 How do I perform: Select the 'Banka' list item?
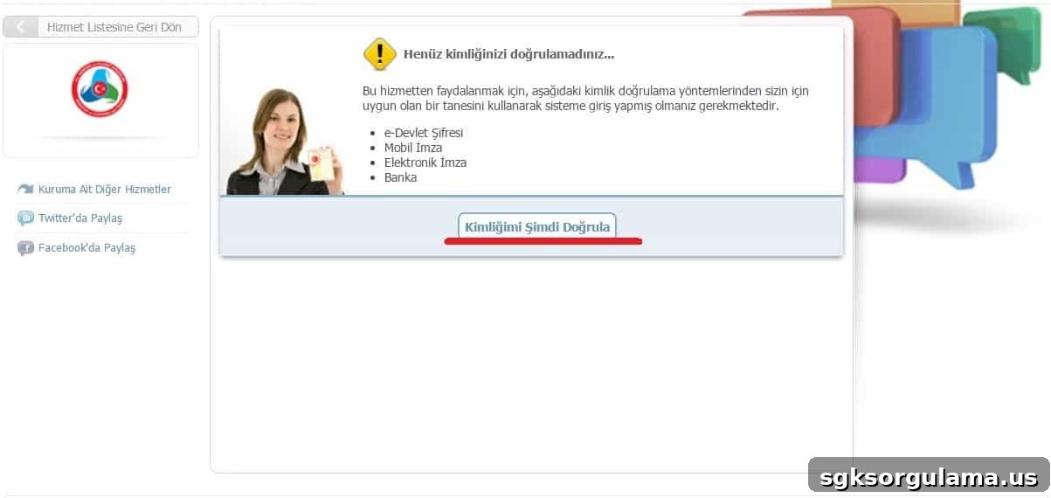tap(400, 177)
